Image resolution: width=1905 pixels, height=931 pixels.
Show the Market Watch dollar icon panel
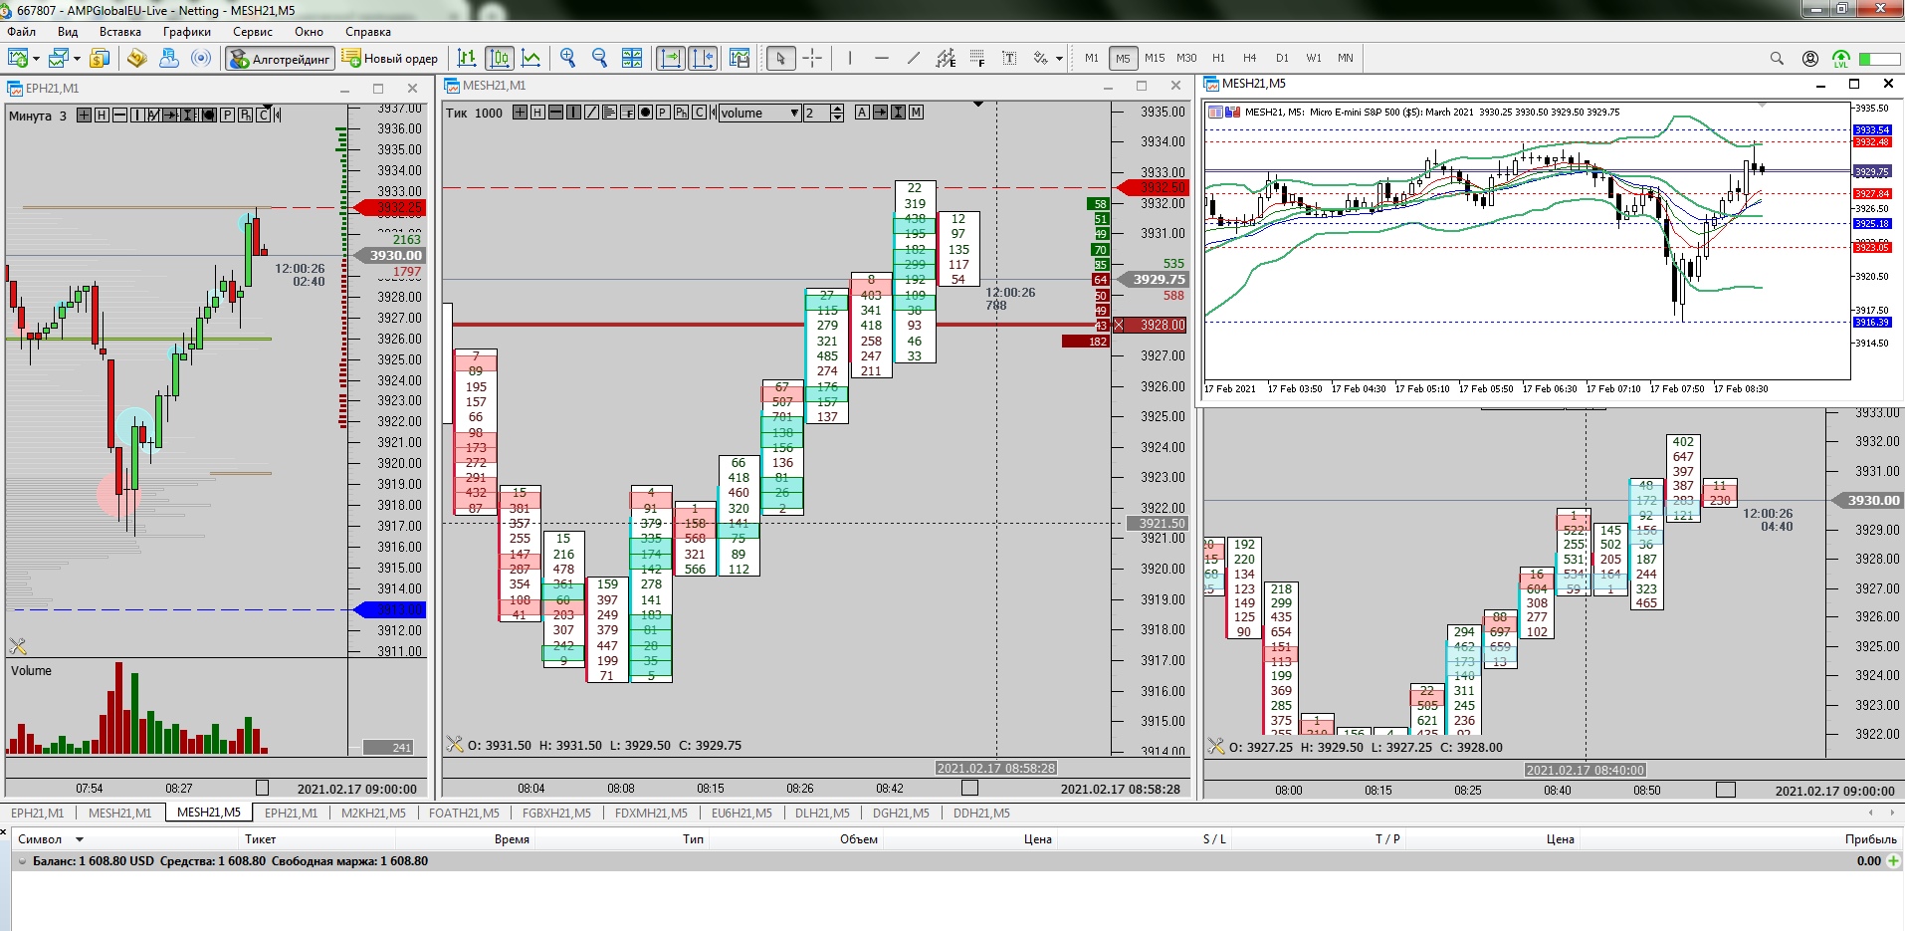tap(100, 58)
